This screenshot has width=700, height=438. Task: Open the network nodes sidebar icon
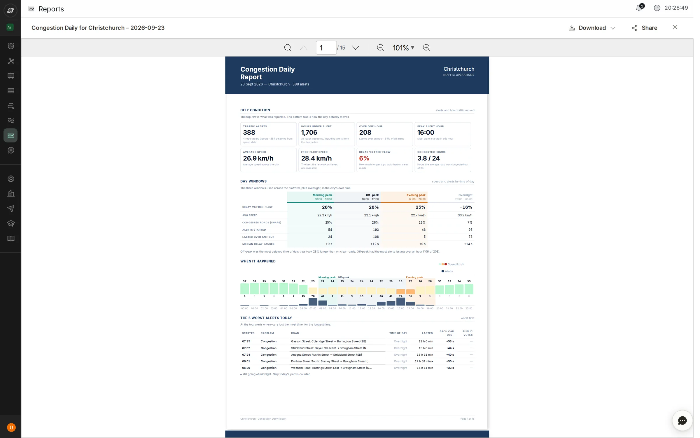tap(11, 61)
